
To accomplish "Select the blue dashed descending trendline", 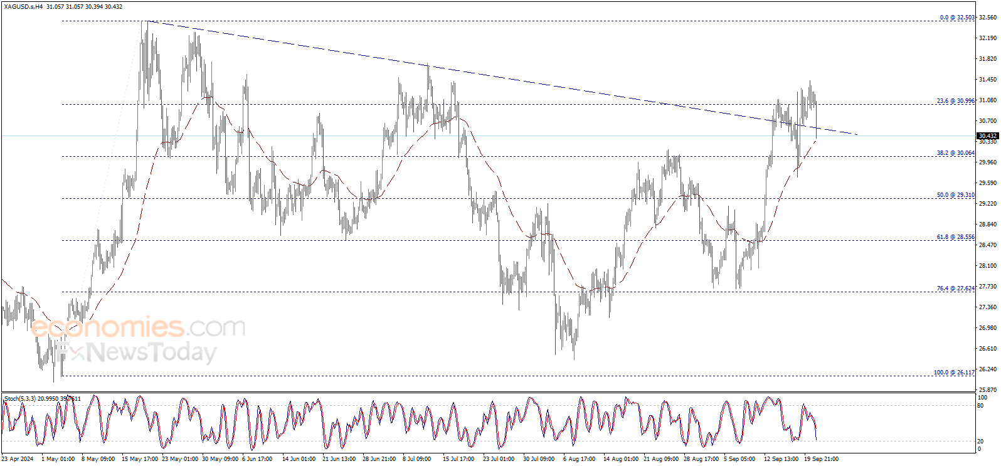I will [x=502, y=78].
